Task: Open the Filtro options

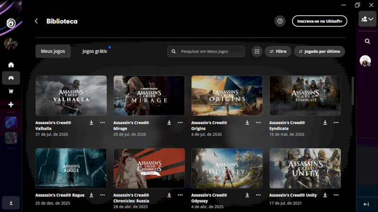Action: pos(278,51)
